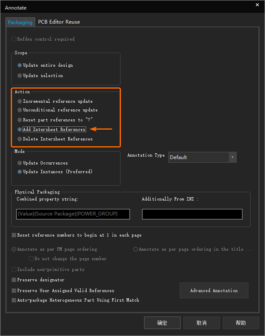Image resolution: width=265 pixels, height=336 pixels.
Task: Select Update entire design radio button
Action: (x=19, y=65)
